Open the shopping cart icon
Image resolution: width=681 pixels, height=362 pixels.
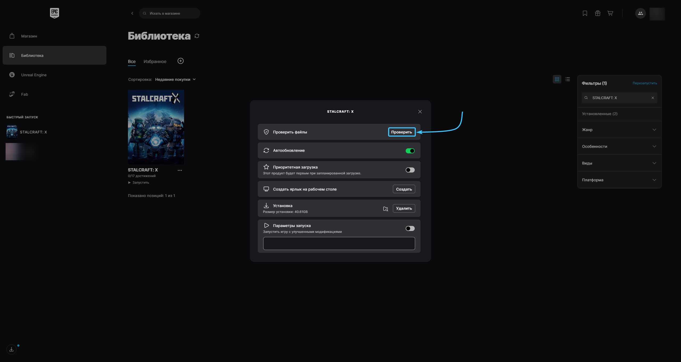coord(610,13)
